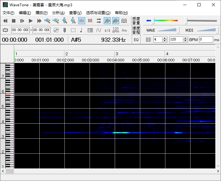Click the Am key signature icon
Image resolution: width=221 pixels, height=181 pixels.
pyautogui.click(x=124, y=30)
